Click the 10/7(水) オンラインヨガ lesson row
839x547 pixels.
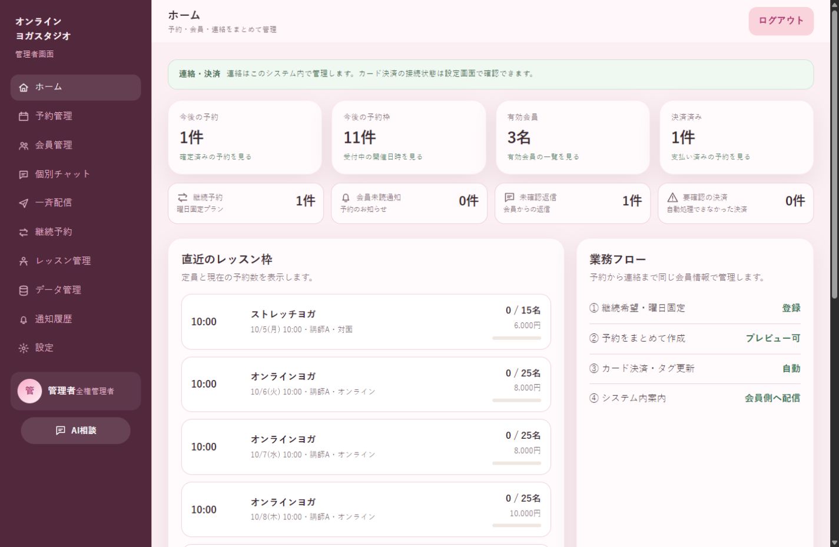coord(366,447)
